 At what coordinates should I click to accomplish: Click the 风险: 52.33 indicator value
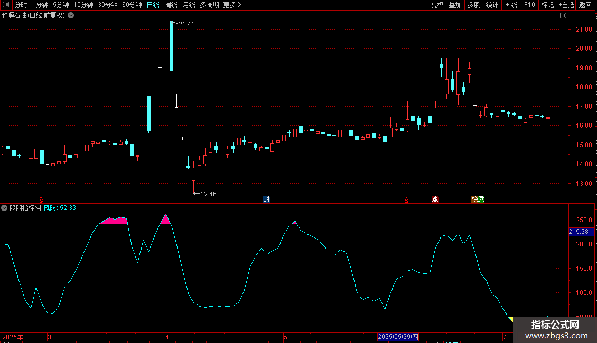60,208
